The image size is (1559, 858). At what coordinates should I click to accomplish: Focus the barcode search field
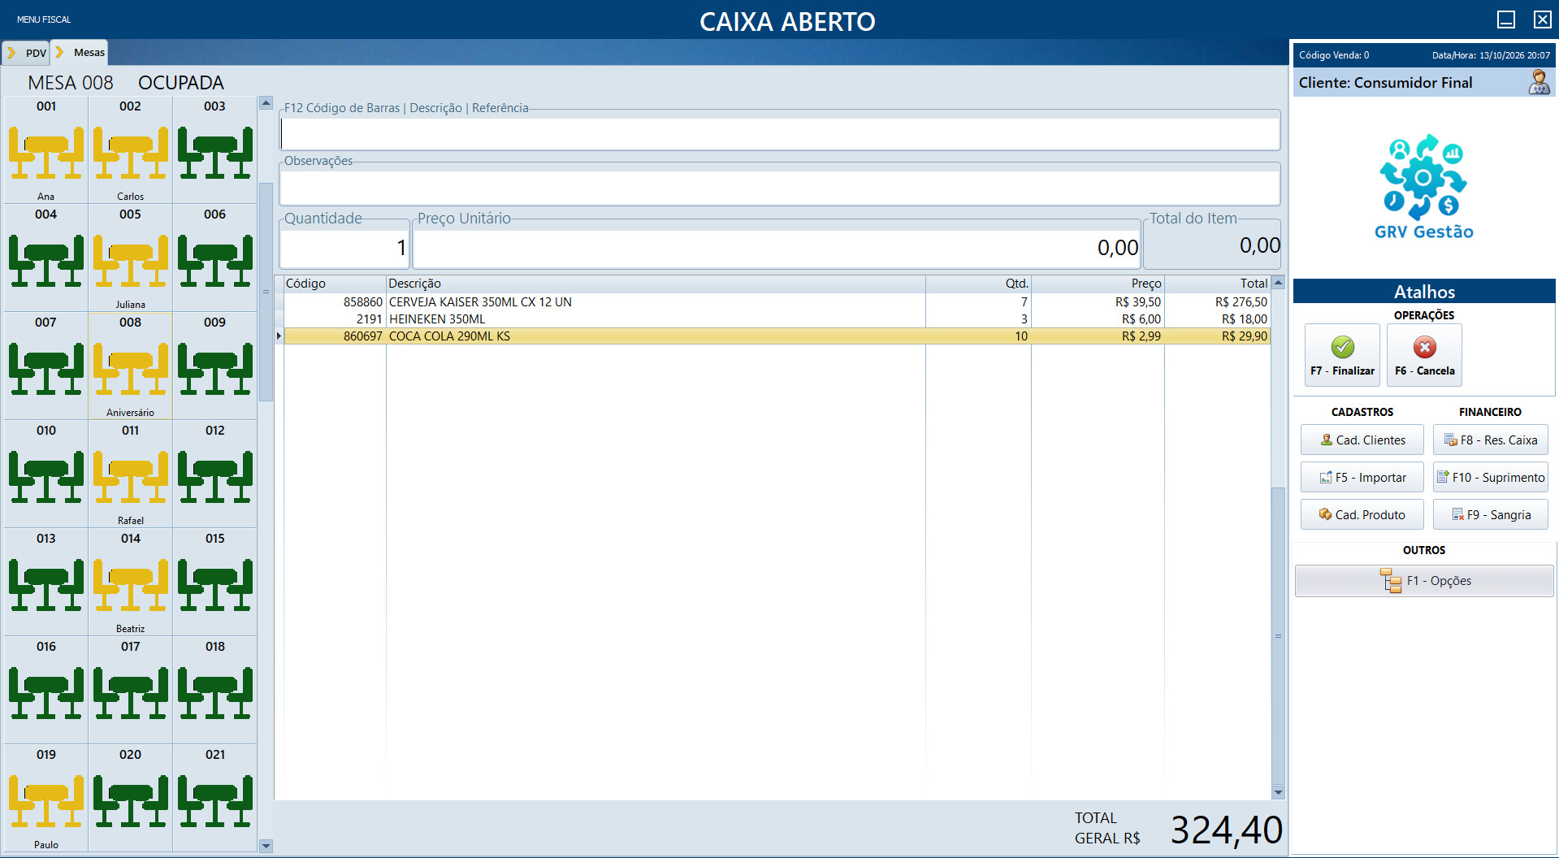coord(780,133)
